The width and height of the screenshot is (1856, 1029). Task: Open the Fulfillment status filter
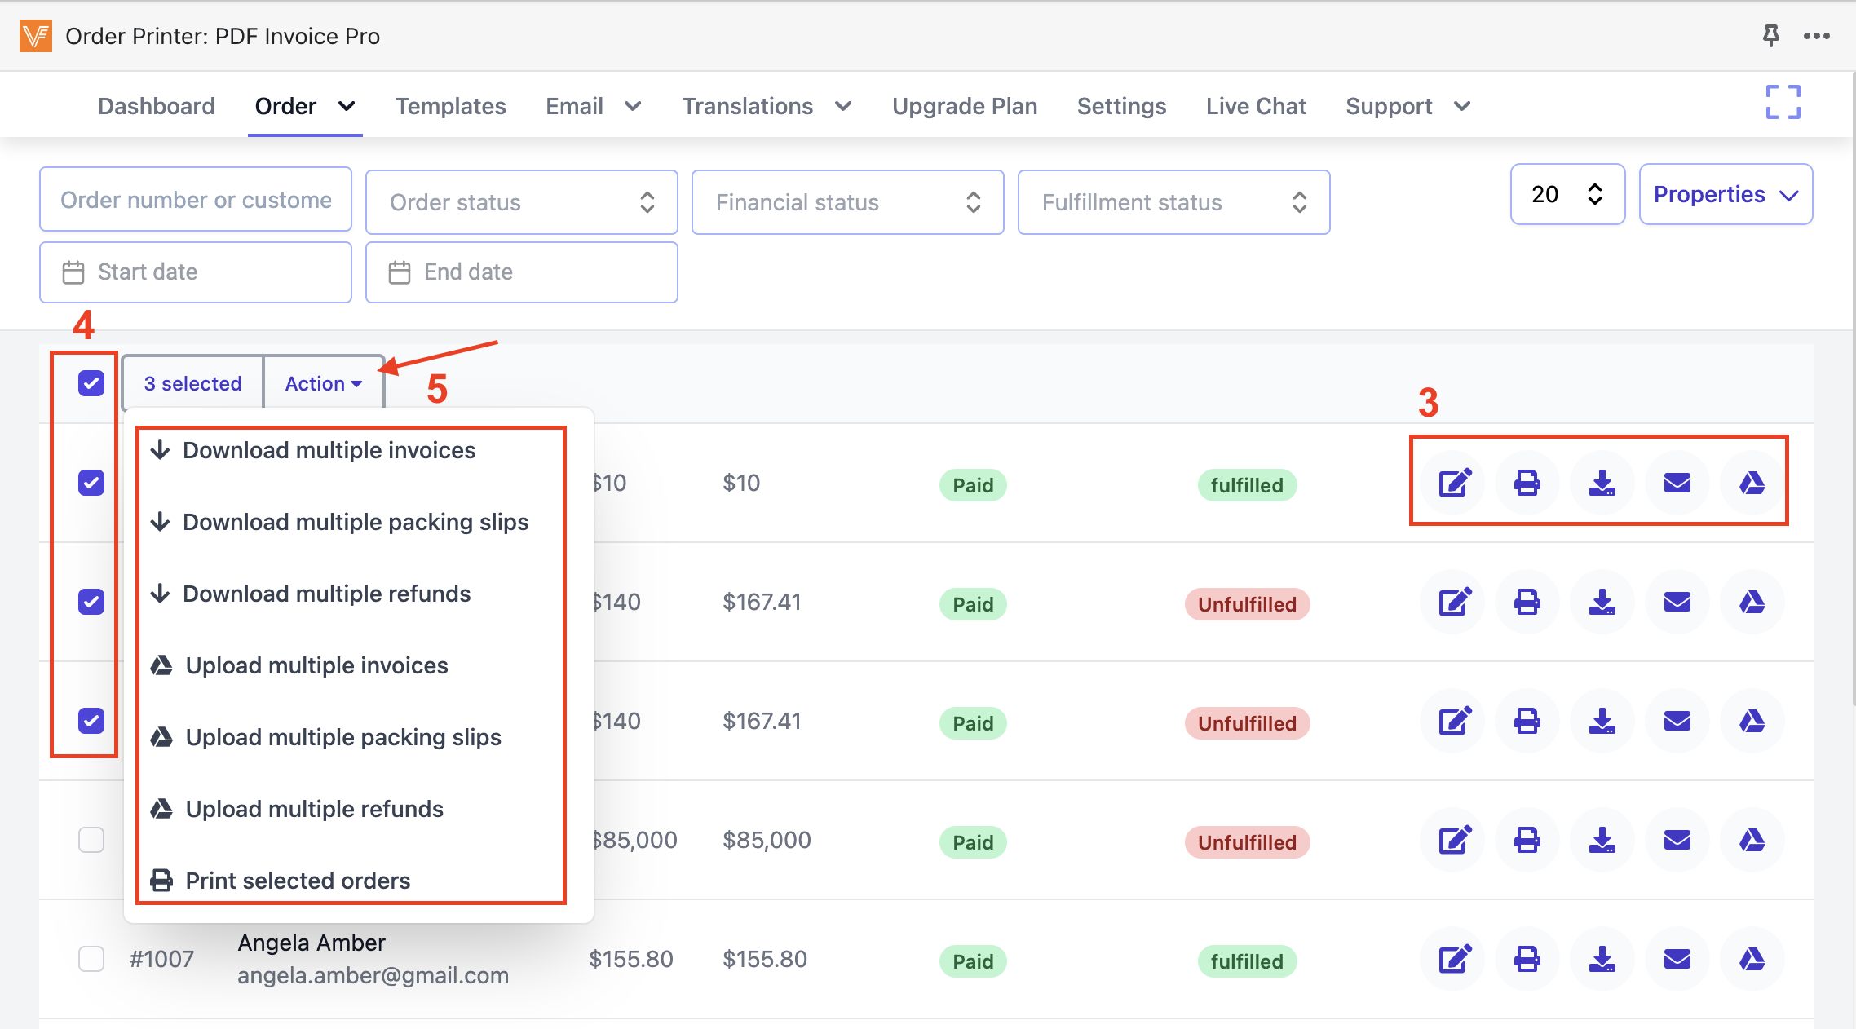point(1173,202)
